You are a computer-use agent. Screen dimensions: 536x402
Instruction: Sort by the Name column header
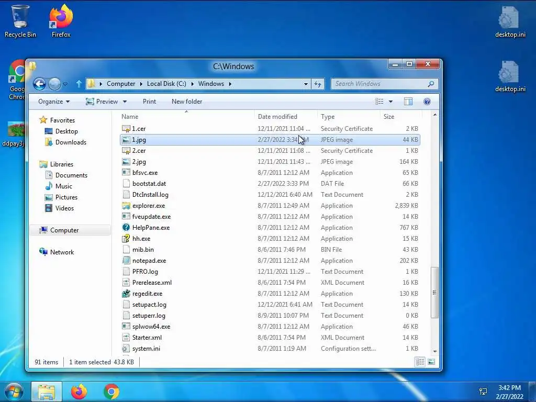click(186, 117)
